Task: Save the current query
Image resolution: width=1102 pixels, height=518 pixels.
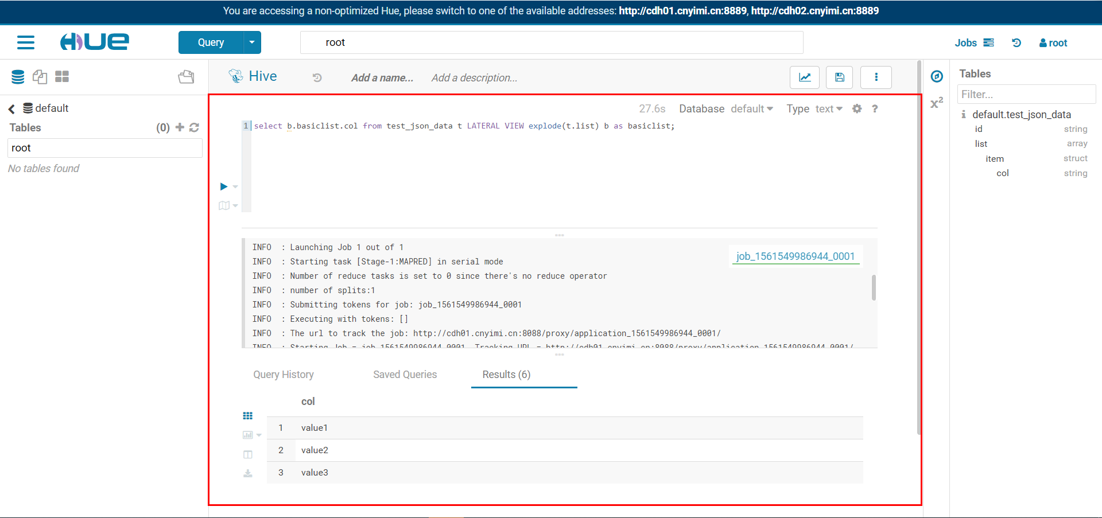Action: pyautogui.click(x=839, y=77)
